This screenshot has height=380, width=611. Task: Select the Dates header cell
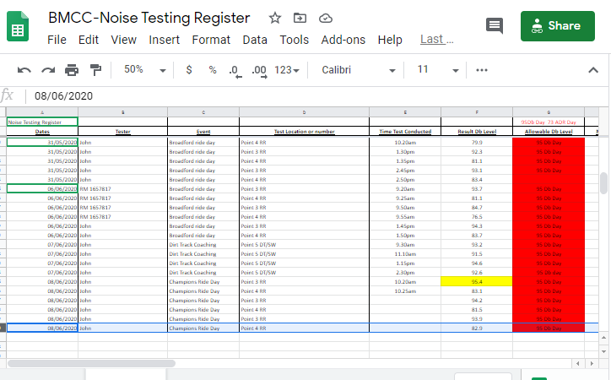click(42, 132)
